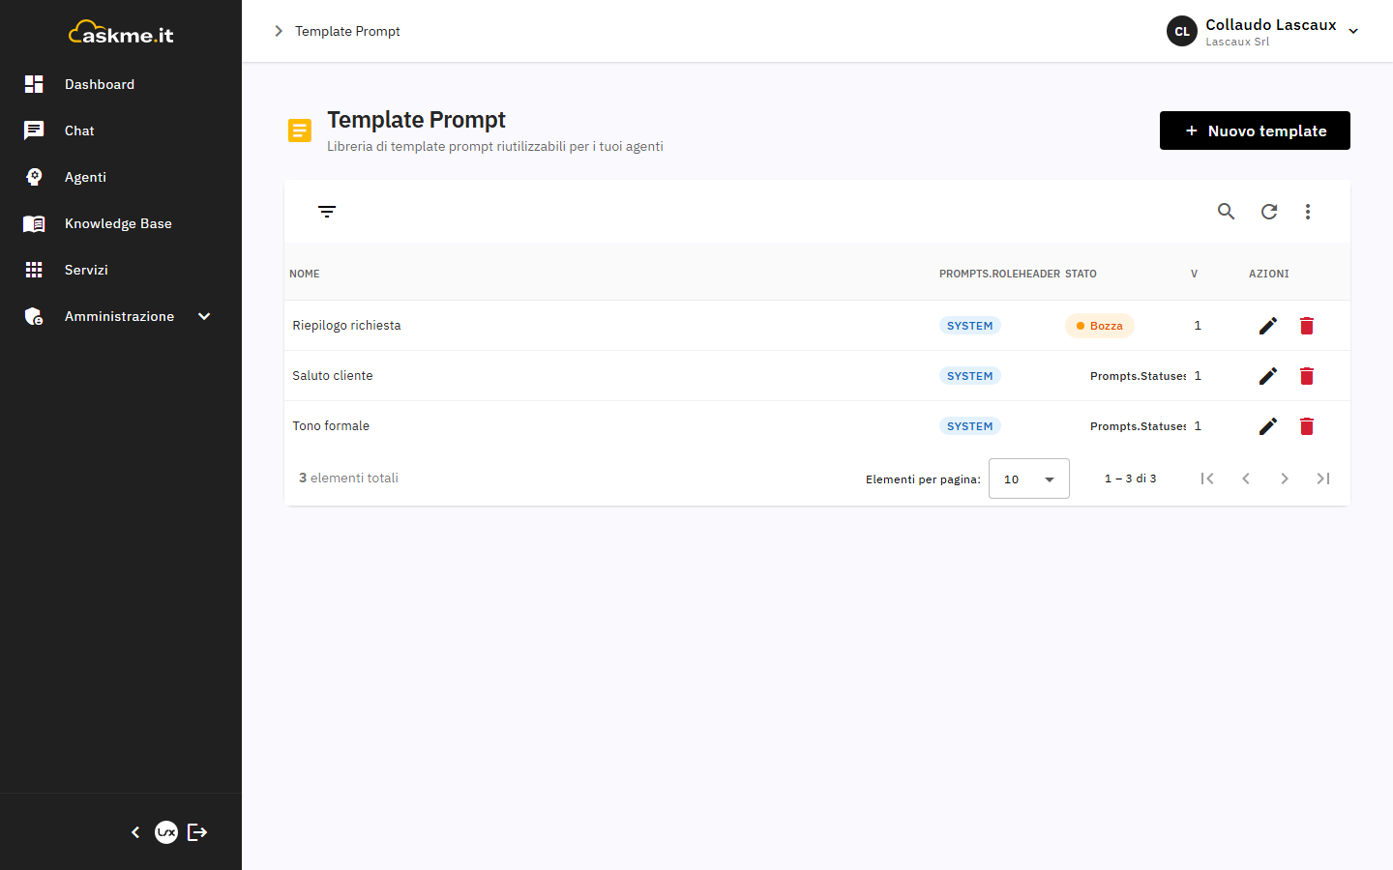Click the logout icon in sidebar footer
Screen dimensions: 1393x870
tap(197, 832)
